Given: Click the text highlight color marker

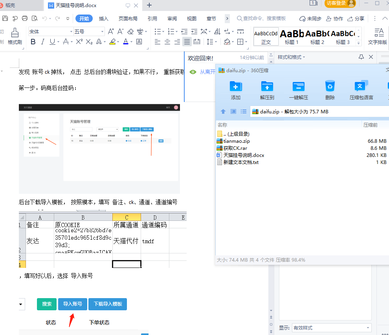Looking at the screenshot, I should [113, 42].
